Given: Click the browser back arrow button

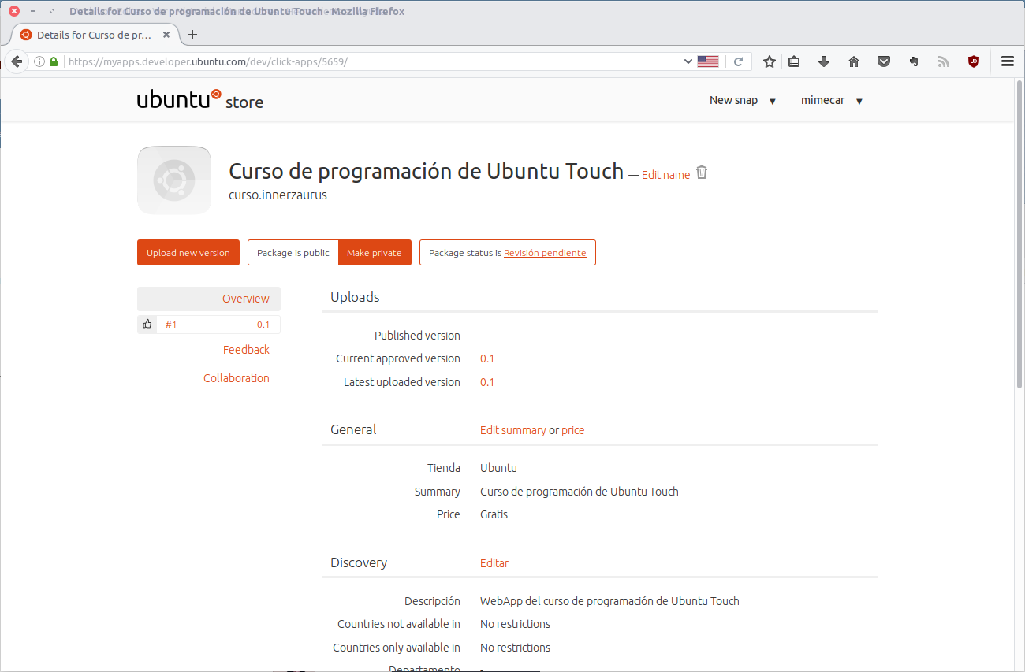Looking at the screenshot, I should coord(16,61).
